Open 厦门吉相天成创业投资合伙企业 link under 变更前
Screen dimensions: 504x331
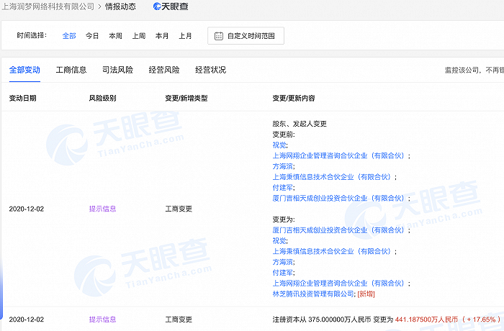coord(338,198)
